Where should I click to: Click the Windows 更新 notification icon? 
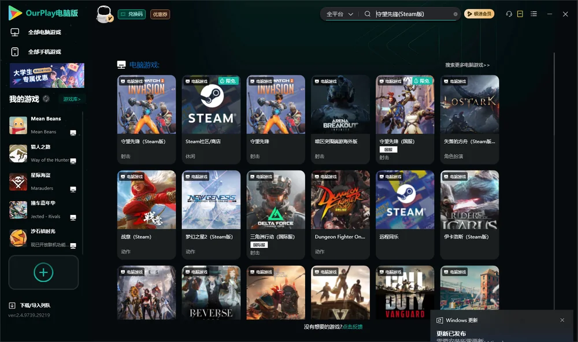(x=439, y=320)
